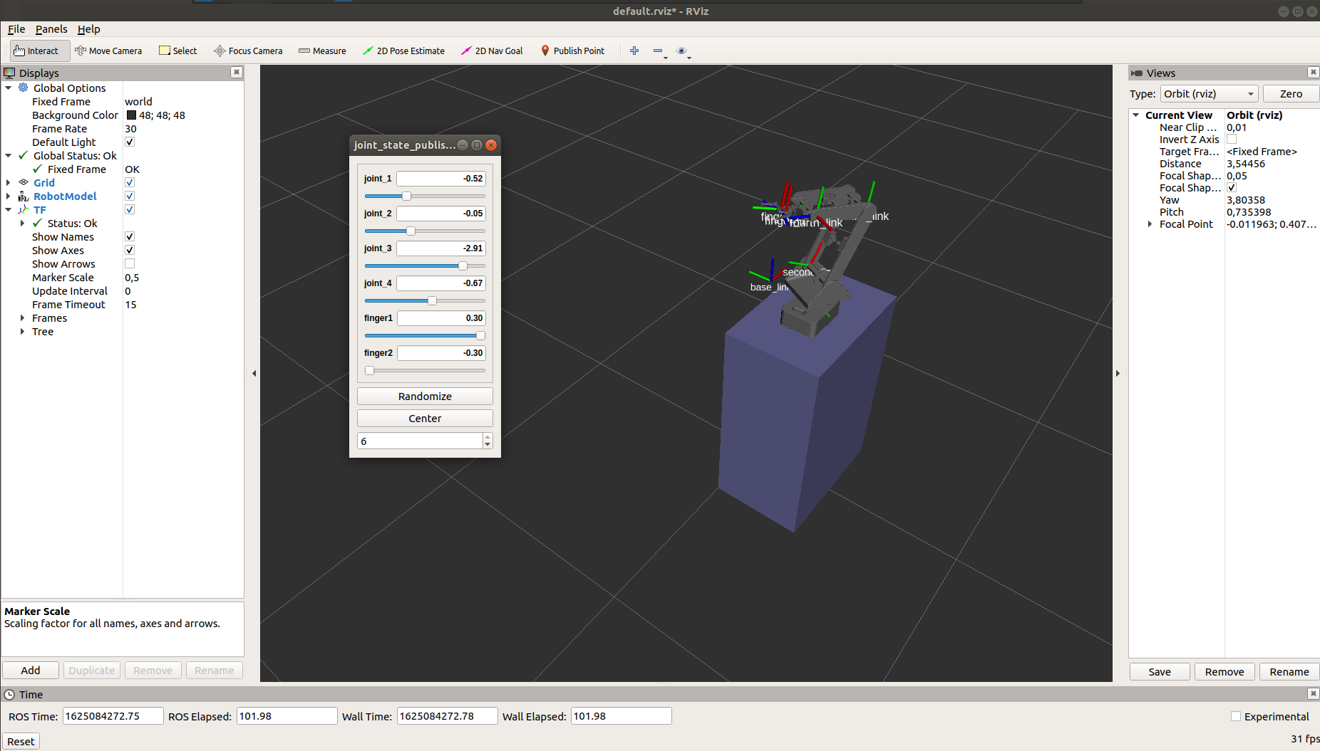1320x751 pixels.
Task: Select the 2D Nav Goal tool
Action: 492,51
